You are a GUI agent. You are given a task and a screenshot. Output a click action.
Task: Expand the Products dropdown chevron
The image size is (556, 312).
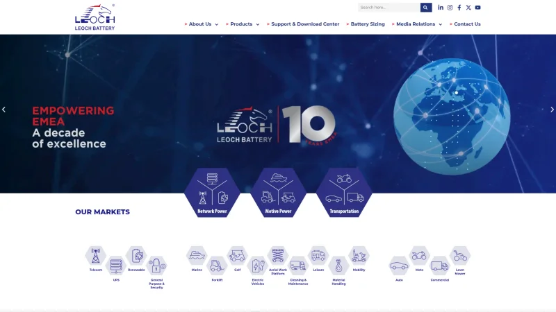tap(258, 24)
